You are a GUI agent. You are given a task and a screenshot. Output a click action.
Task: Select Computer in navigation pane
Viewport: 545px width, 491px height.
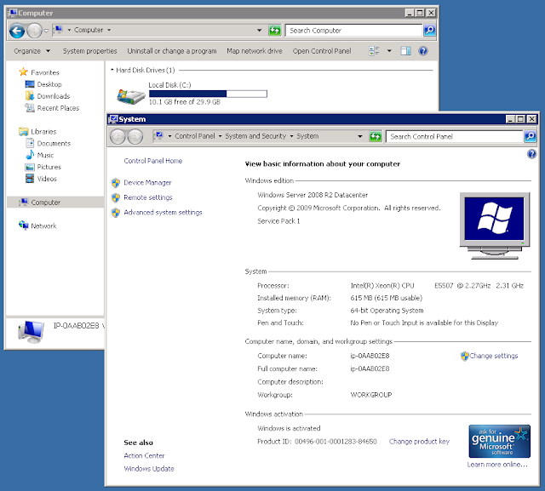coord(45,203)
